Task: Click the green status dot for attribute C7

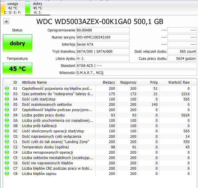Action: tap(7, 168)
